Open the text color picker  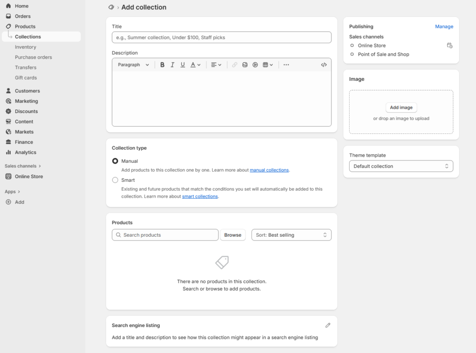coord(196,65)
